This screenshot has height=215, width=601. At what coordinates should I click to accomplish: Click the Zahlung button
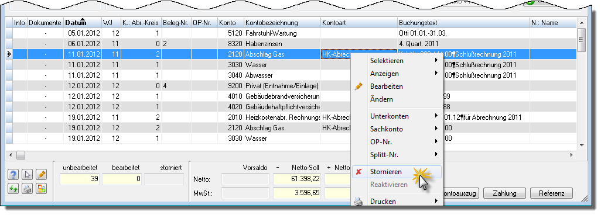pyautogui.click(x=504, y=193)
